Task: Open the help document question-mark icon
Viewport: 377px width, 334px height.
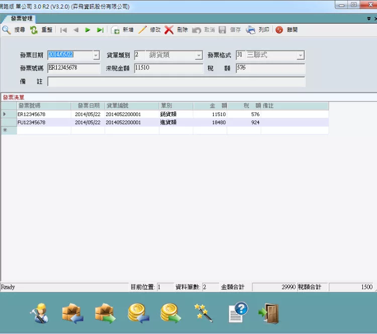Action: click(237, 313)
